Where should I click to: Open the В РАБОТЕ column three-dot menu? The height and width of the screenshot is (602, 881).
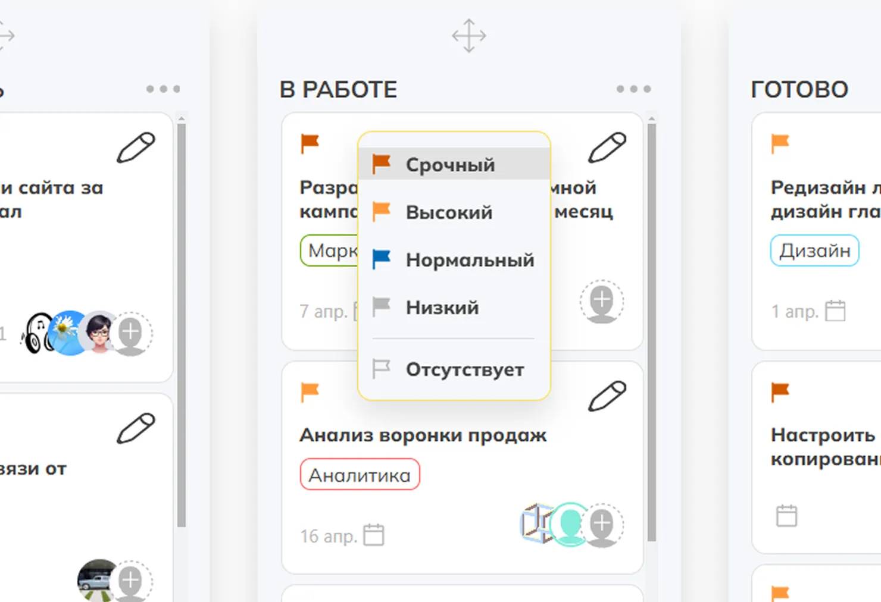coord(633,89)
